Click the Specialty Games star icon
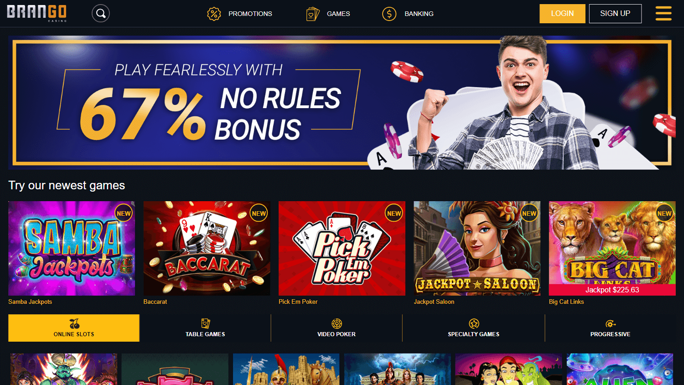 (474, 323)
